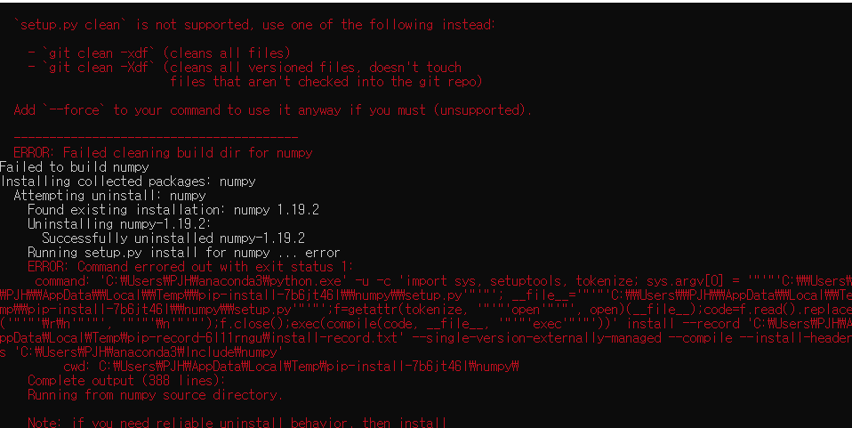Click 'Running from numpy source directory.' line

(x=155, y=395)
